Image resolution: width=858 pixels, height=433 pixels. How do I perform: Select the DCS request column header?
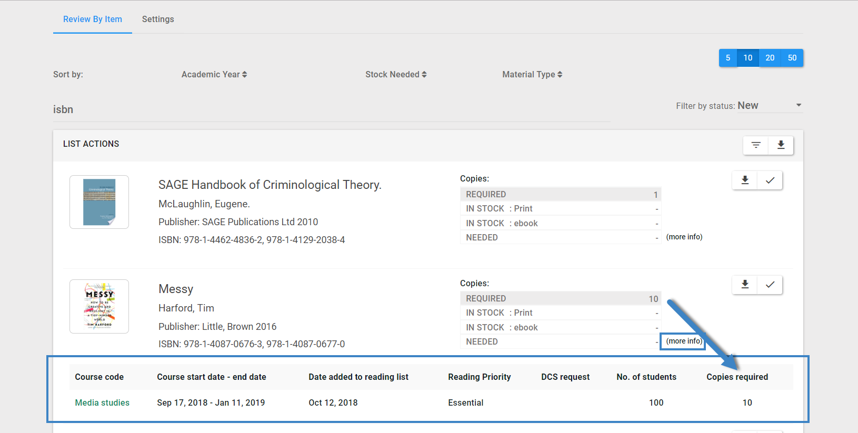[565, 377]
